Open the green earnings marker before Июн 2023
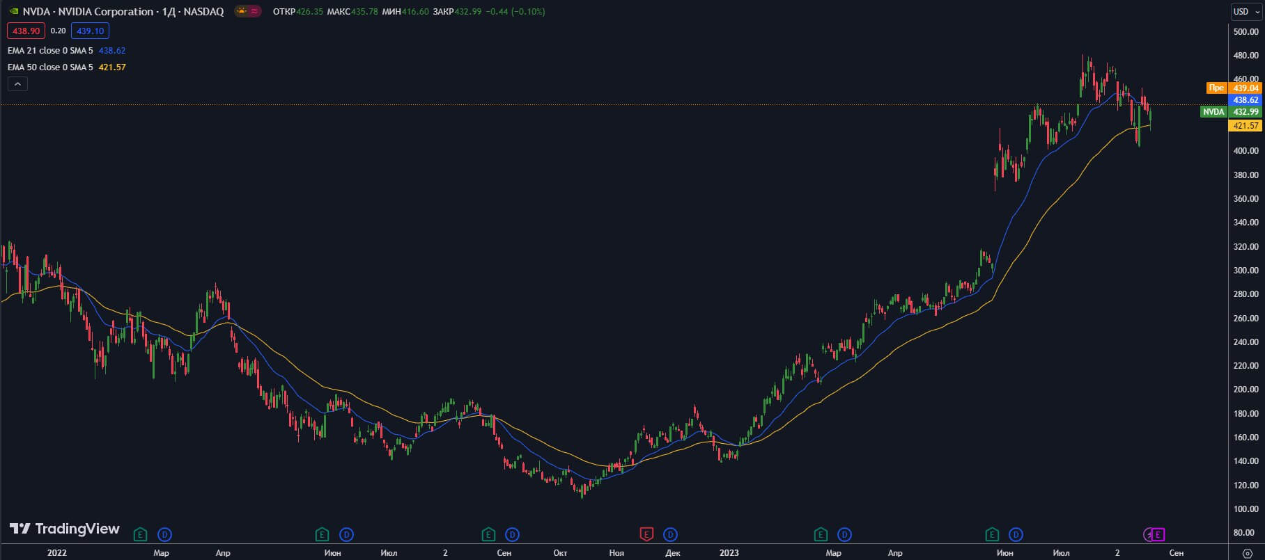The width and height of the screenshot is (1265, 560). coord(992,534)
